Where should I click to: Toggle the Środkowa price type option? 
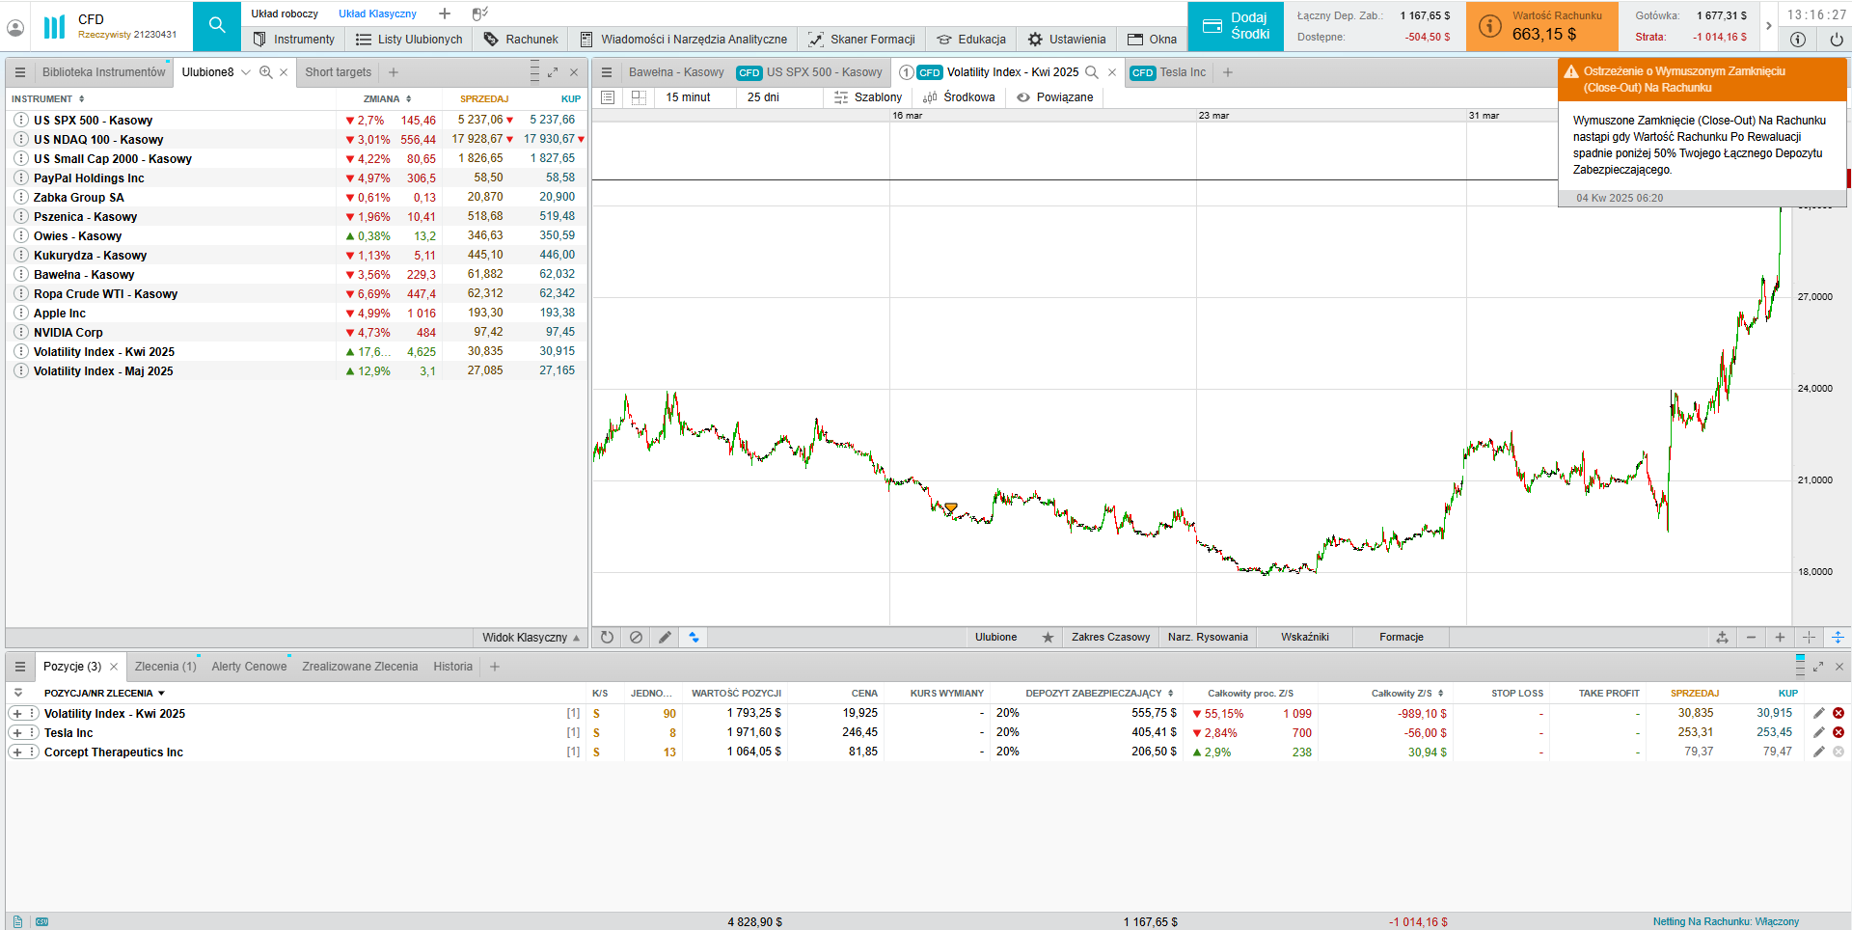click(x=959, y=97)
